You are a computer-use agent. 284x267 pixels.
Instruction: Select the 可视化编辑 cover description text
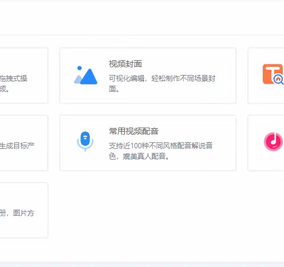162,84
